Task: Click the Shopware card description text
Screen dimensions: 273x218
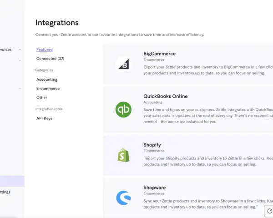Action: pyautogui.click(x=208, y=204)
